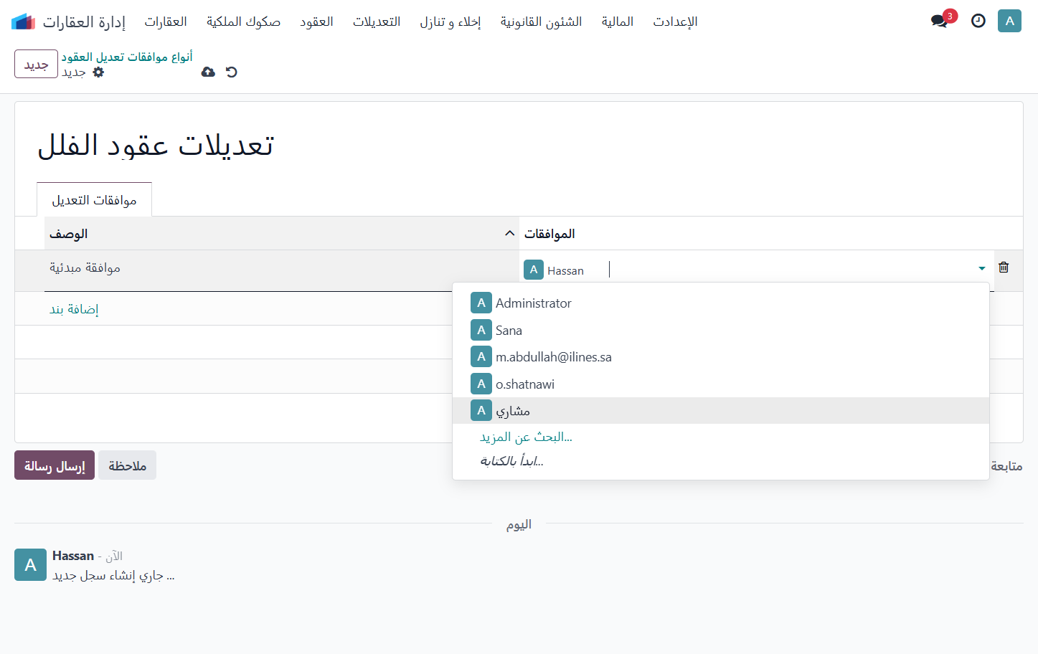Click the الموافقات column header
This screenshot has width=1038, height=654.
[549, 234]
